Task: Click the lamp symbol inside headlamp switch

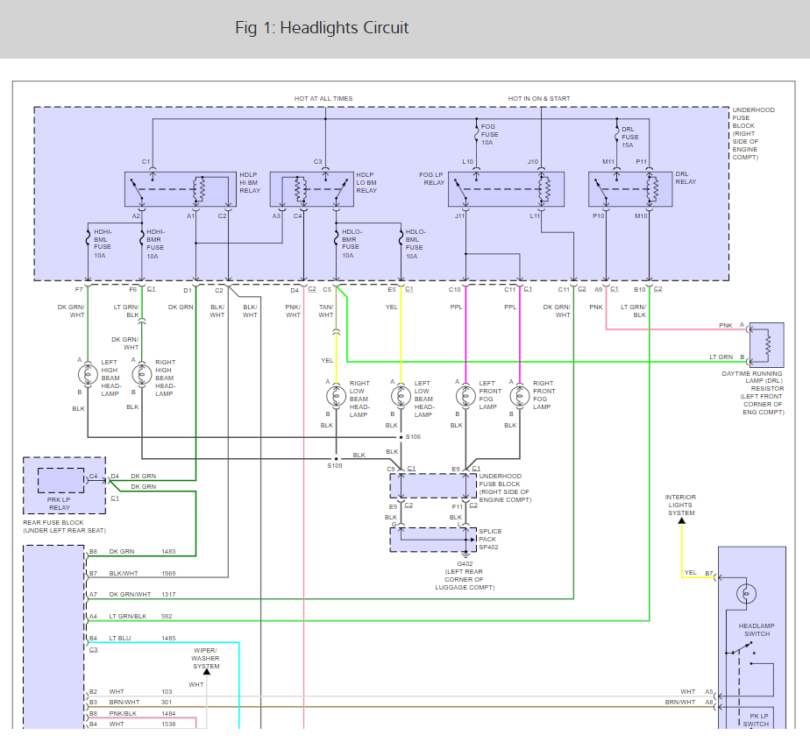Action: (x=746, y=594)
